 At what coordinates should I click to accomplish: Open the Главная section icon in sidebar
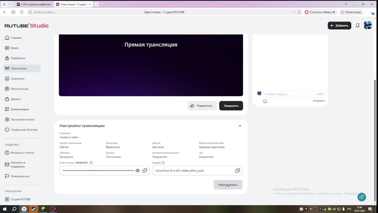point(7,38)
